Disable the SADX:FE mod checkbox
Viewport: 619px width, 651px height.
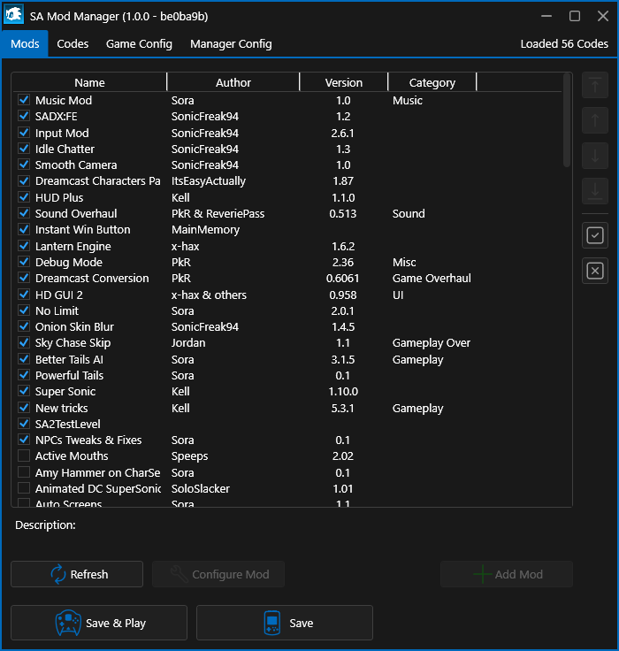[24, 116]
